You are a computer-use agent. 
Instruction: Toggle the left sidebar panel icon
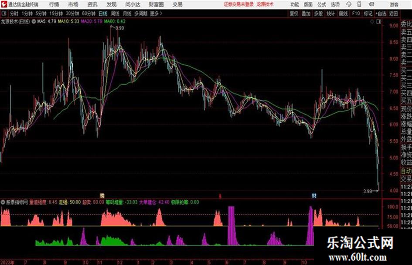[x=3, y=13]
